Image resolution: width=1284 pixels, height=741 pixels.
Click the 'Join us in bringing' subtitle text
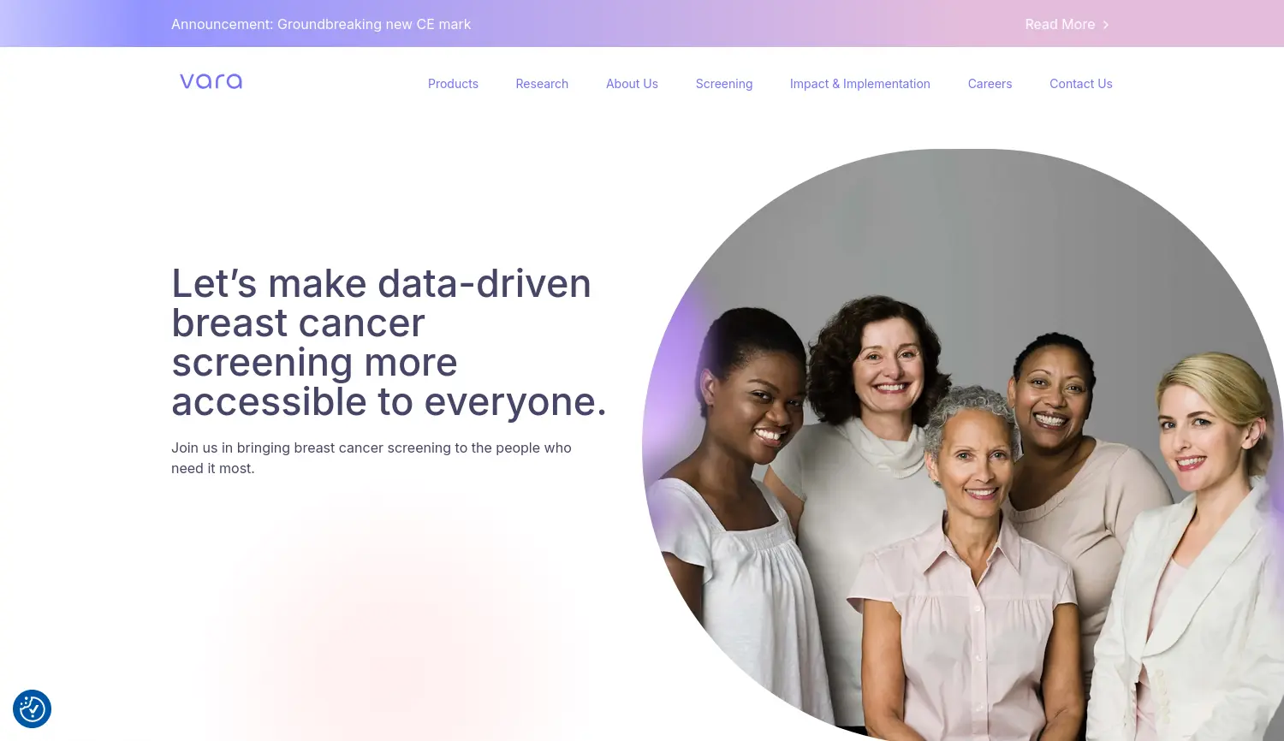click(x=372, y=458)
